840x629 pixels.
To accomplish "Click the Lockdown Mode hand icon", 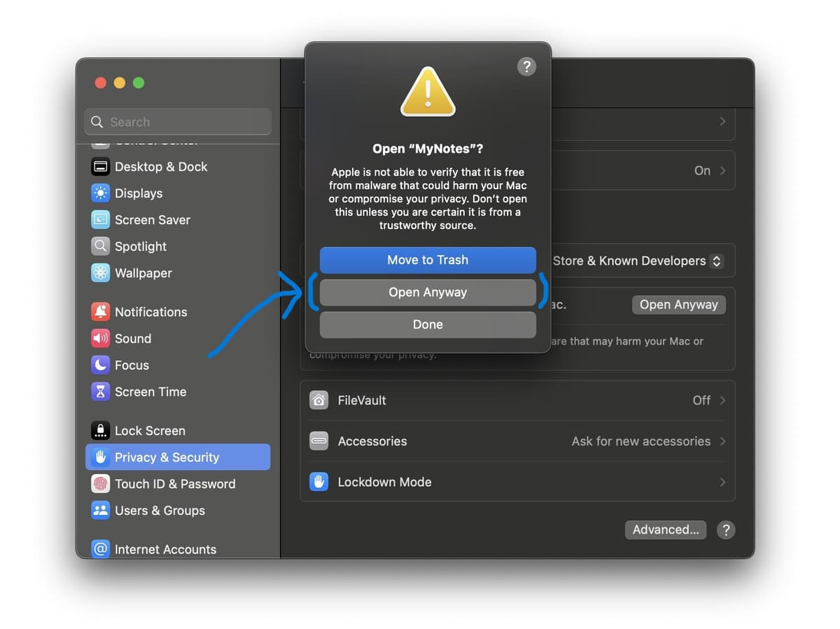I will (x=319, y=482).
